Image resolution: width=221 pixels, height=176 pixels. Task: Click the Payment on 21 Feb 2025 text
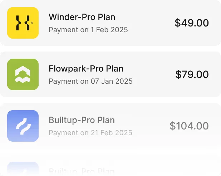(90, 133)
